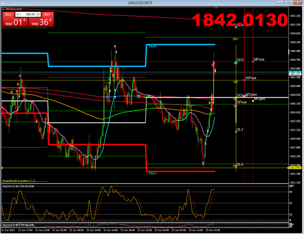Select the DR1 resistance label
Screen dimensions: 304x234
tap(235, 39)
